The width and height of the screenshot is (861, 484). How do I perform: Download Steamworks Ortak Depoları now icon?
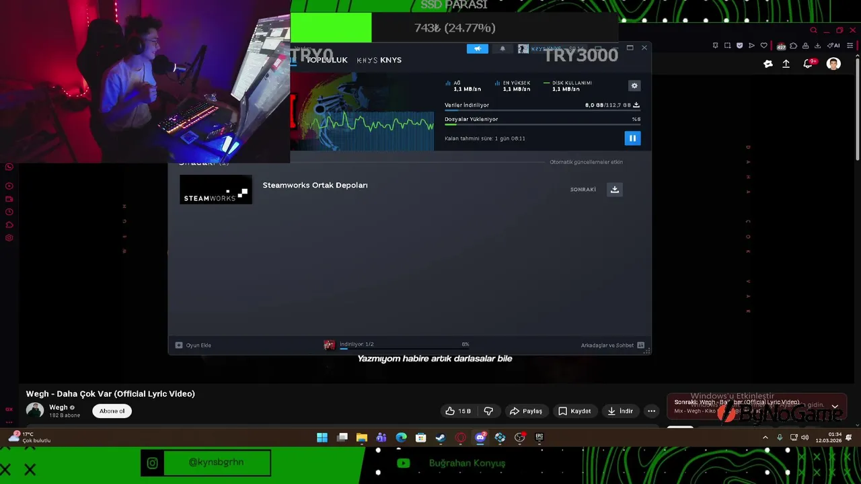615,190
